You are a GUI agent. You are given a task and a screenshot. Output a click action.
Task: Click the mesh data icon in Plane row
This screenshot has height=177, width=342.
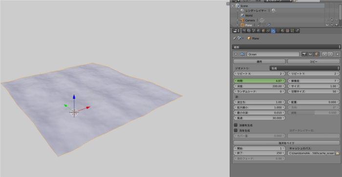pyautogui.click(x=264, y=25)
